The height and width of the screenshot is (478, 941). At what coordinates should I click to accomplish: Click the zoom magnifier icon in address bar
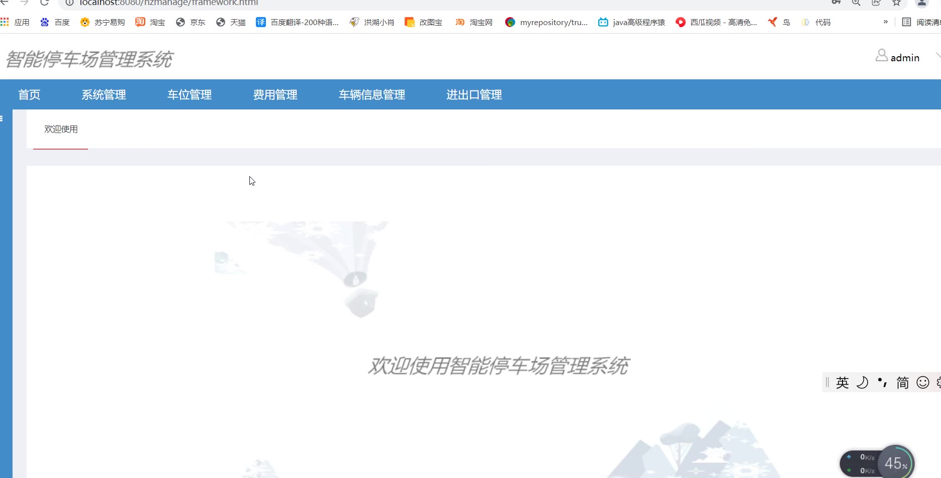[856, 3]
